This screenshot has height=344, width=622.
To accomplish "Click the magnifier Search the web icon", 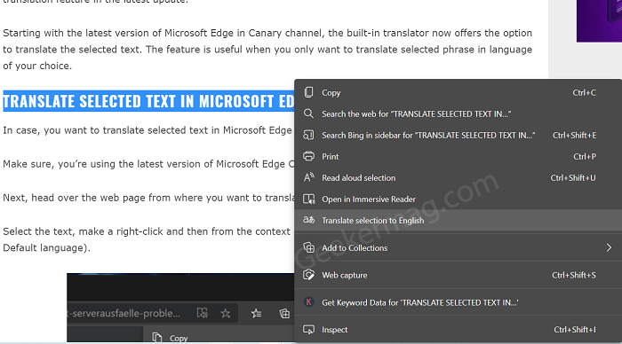I will pyautogui.click(x=308, y=113).
